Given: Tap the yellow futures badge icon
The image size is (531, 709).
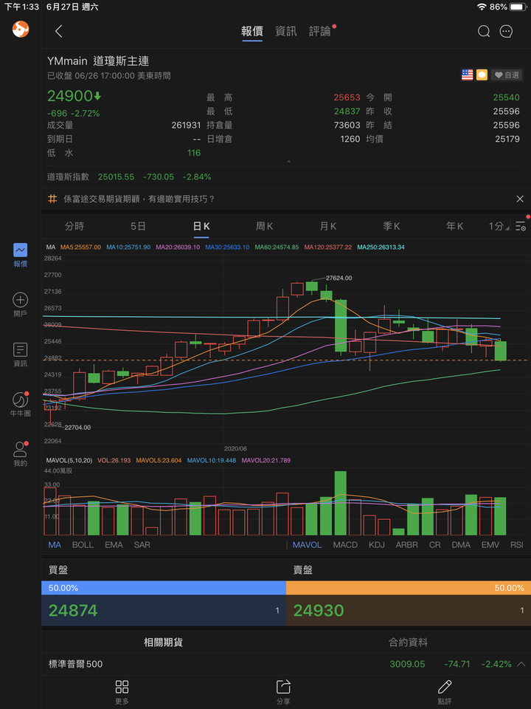Looking at the screenshot, I should pos(482,75).
